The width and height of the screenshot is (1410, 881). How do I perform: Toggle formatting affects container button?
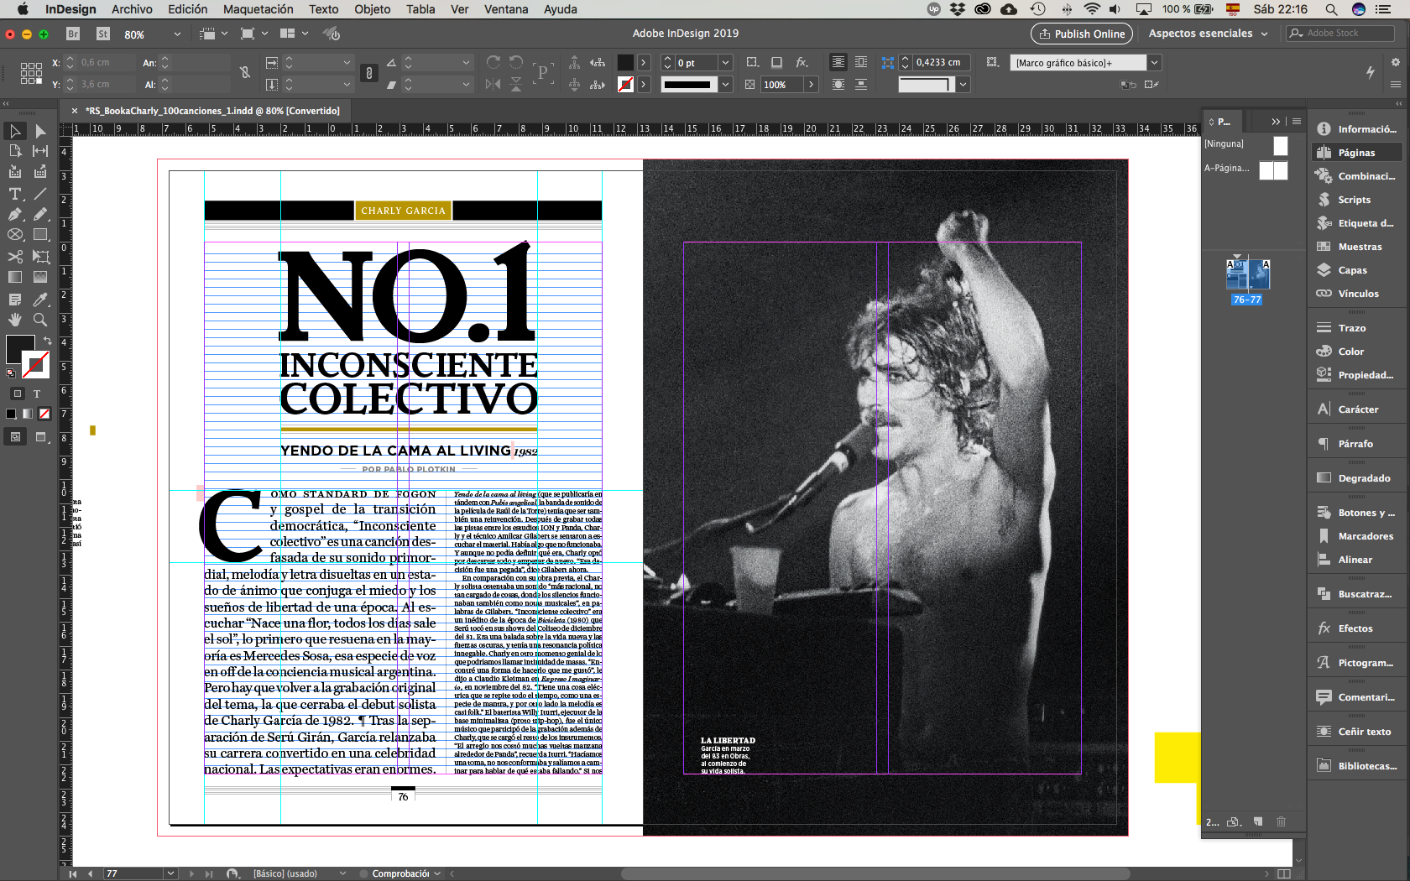[17, 394]
